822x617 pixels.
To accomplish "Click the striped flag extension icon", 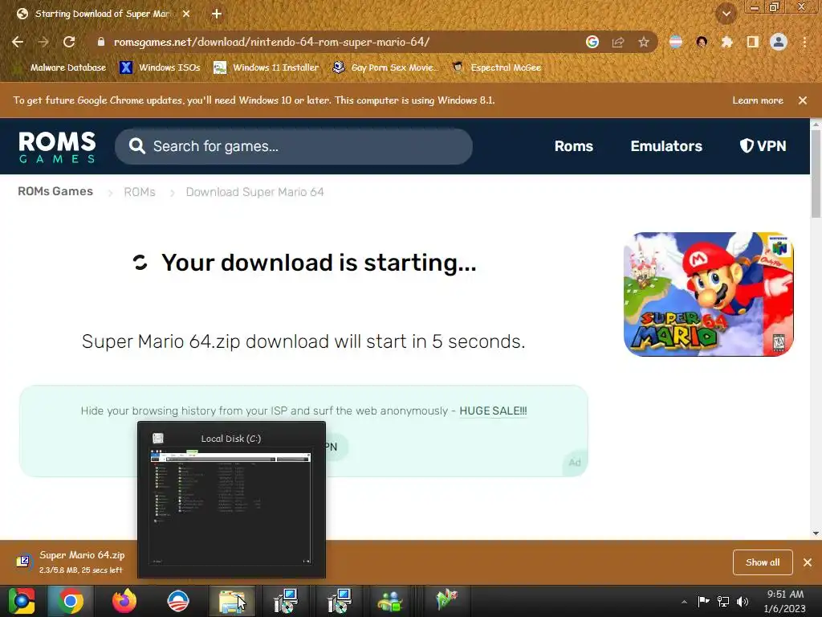I will [x=676, y=42].
